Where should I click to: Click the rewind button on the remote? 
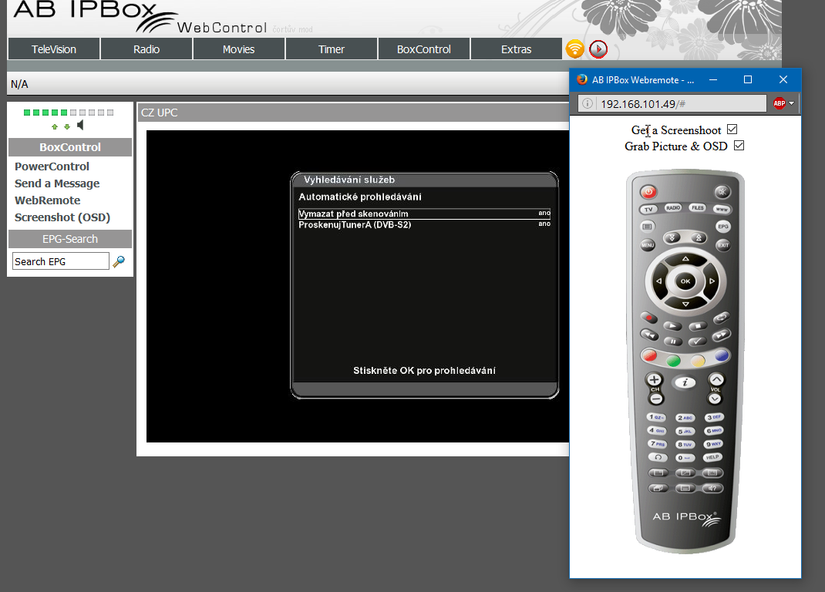[650, 335]
